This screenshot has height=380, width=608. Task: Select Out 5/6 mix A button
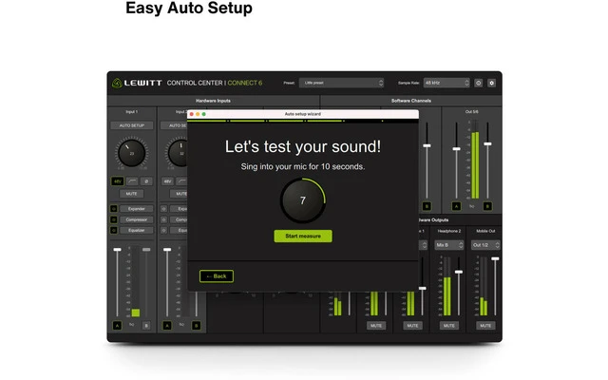click(456, 206)
